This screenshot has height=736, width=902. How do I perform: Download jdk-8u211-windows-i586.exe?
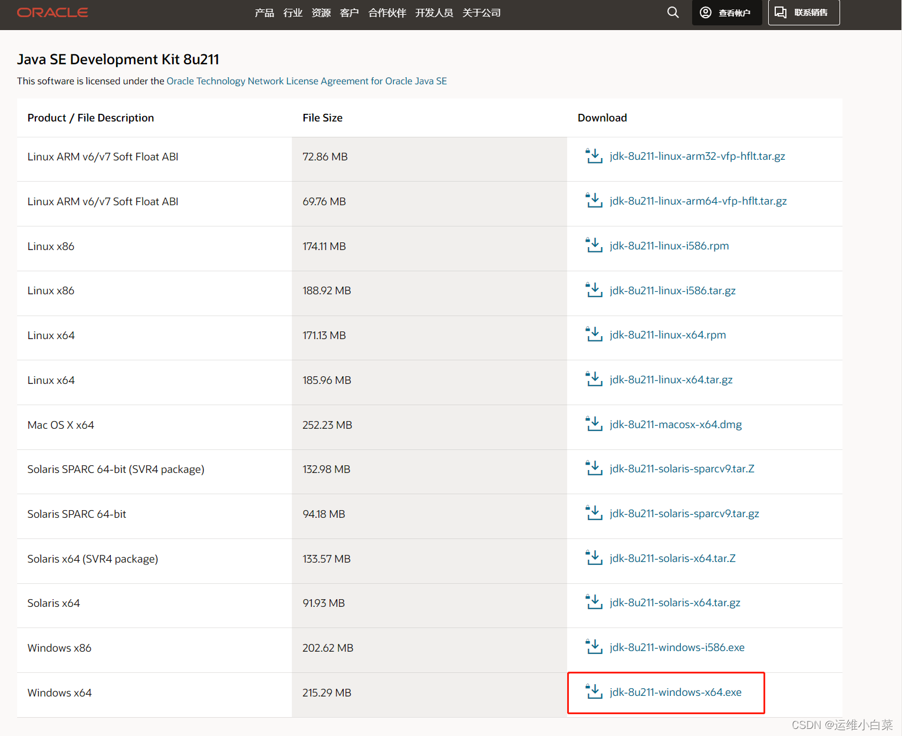click(x=677, y=648)
